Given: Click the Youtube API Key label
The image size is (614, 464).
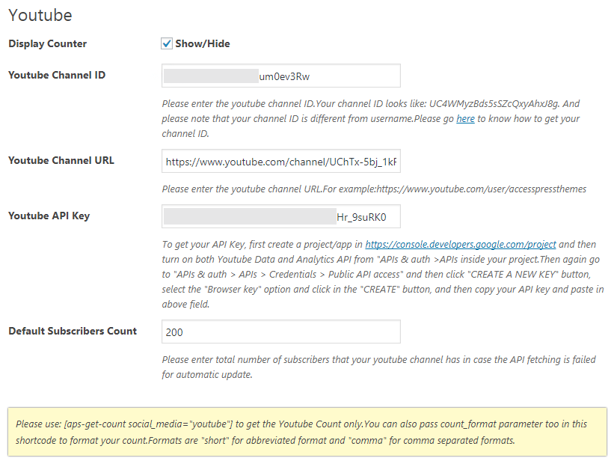Looking at the screenshot, I should [49, 216].
